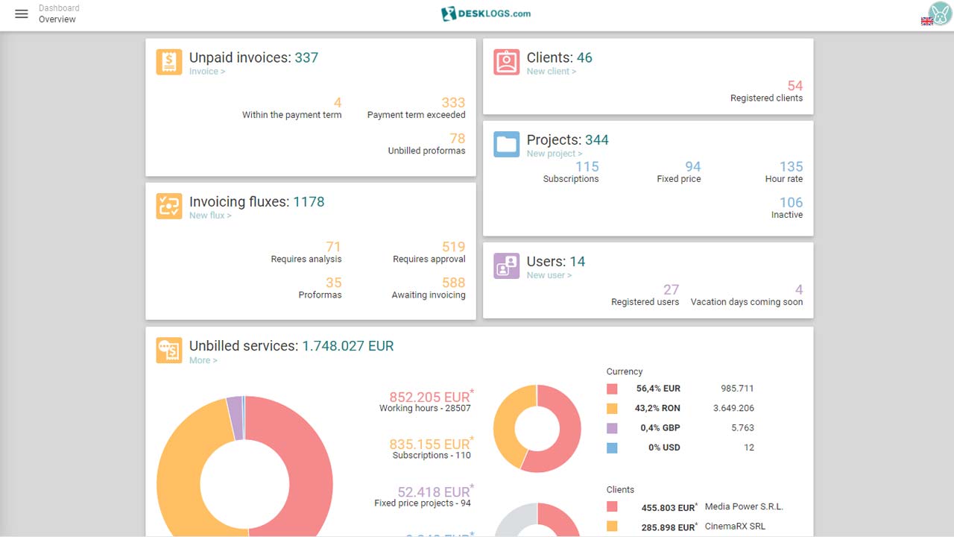Select the Media Power S.R.L. red swatch
954x537 pixels.
pyautogui.click(x=612, y=506)
